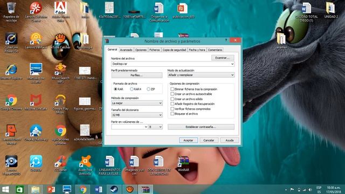Select the RAR archive format
Screen dimensions: 345x194
119,89
